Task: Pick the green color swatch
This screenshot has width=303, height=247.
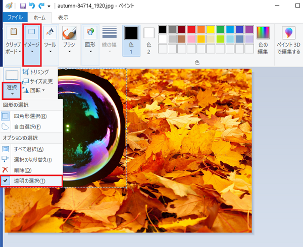Action: (220, 30)
